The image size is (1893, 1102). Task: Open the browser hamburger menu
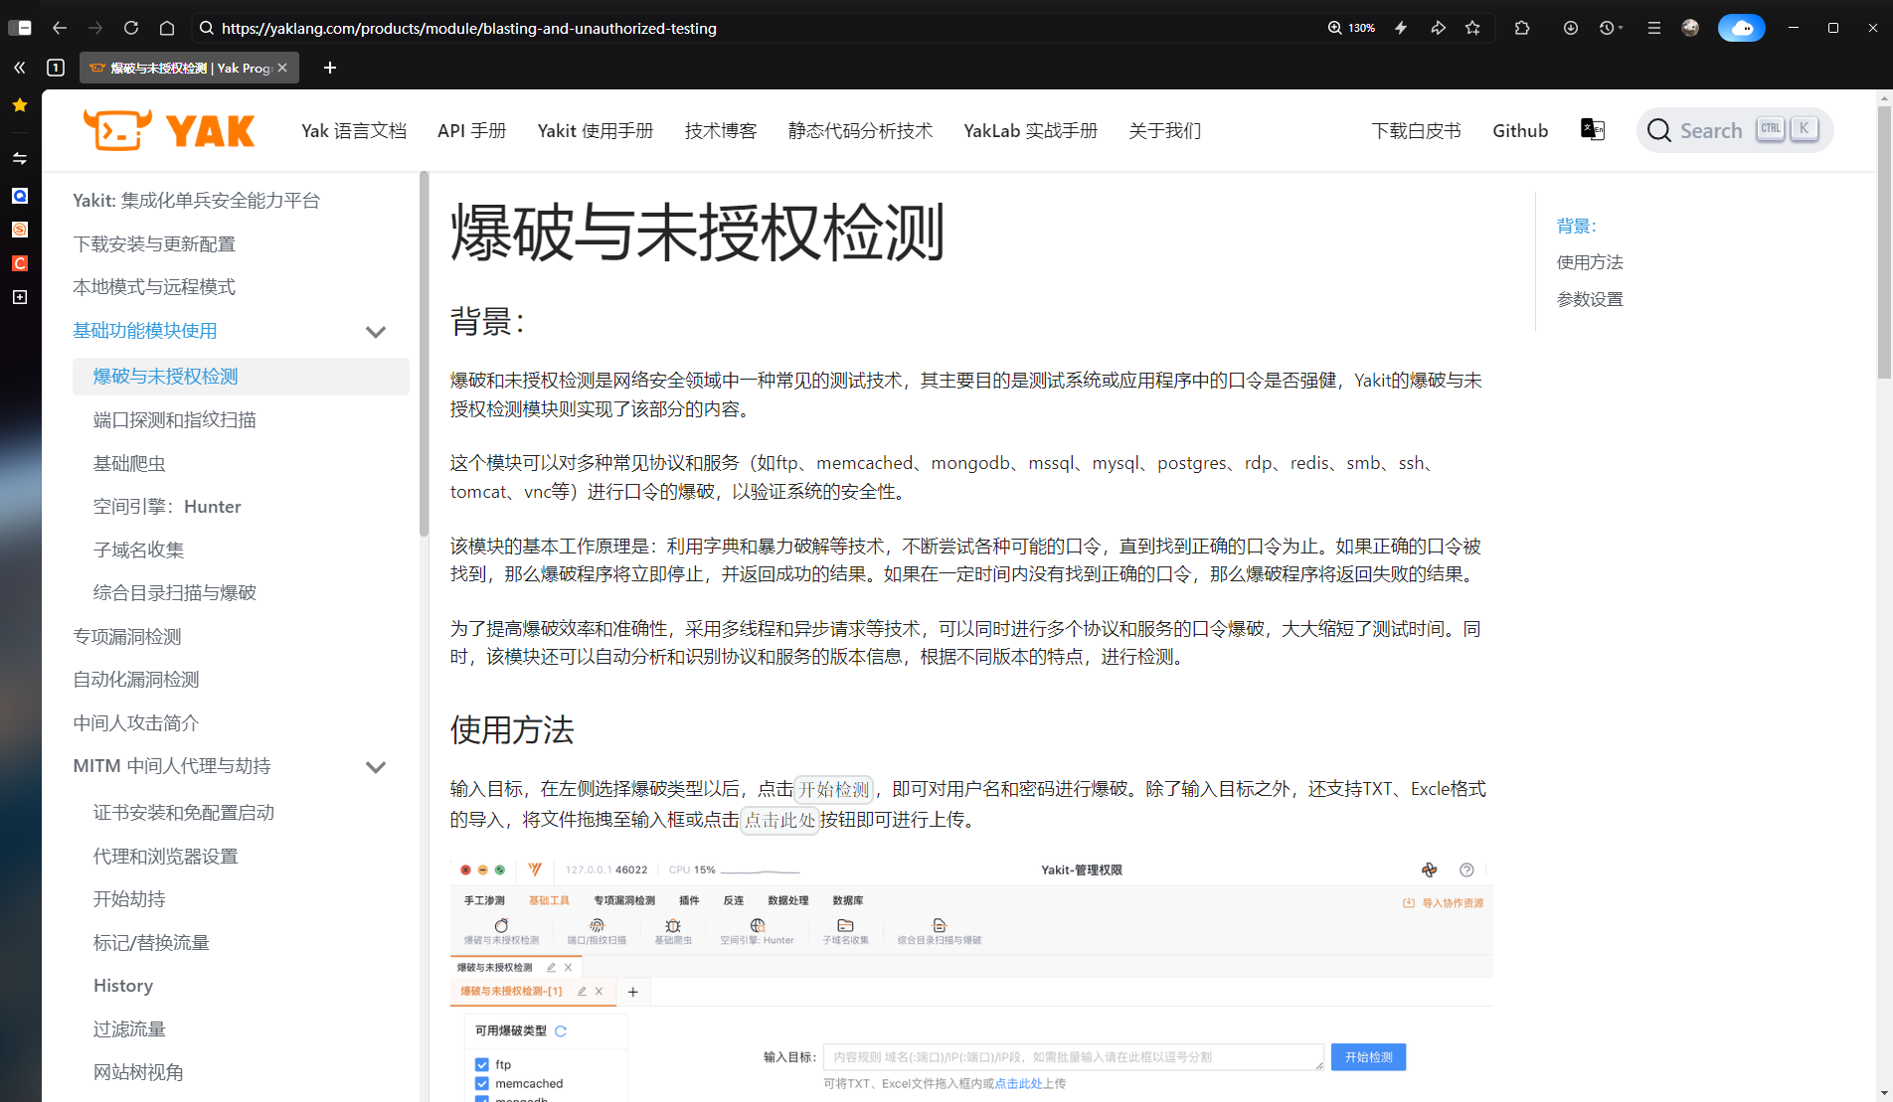[x=1654, y=28]
